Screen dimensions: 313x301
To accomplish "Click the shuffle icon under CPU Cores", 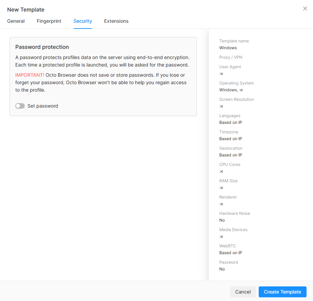I will coord(221,171).
